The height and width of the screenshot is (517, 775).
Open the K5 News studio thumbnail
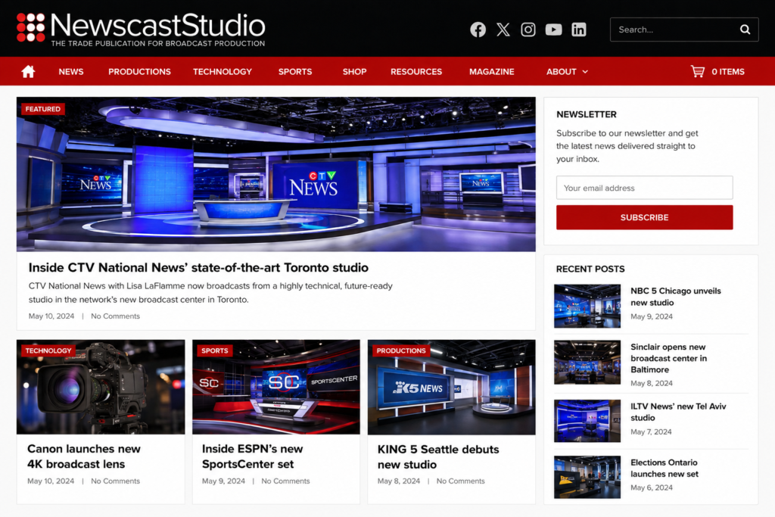pos(451,387)
